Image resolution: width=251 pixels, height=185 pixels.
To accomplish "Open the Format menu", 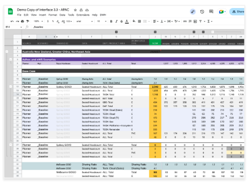I will pos(53,15).
